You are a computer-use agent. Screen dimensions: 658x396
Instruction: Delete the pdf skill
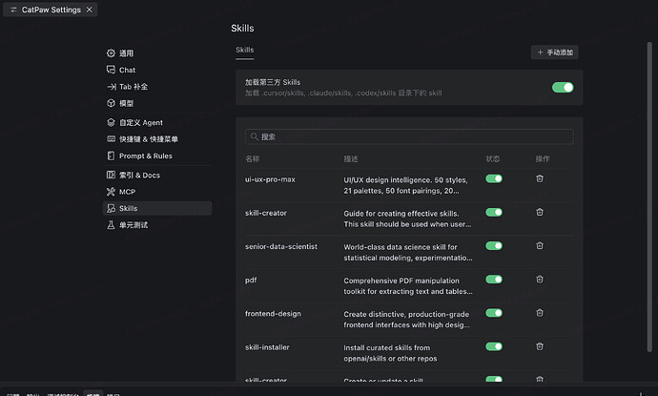(540, 280)
